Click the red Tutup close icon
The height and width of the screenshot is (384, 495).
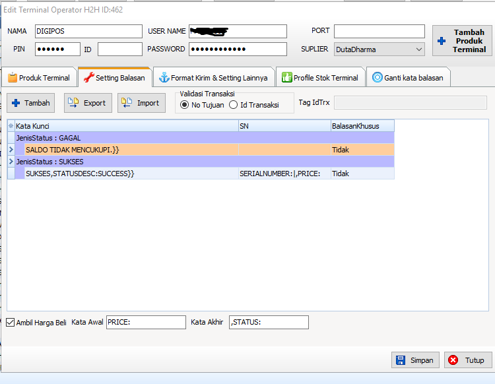click(453, 360)
